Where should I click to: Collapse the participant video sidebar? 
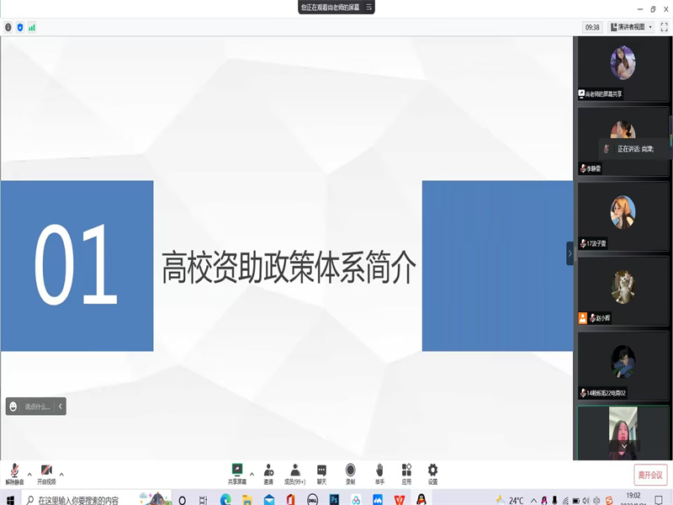570,252
